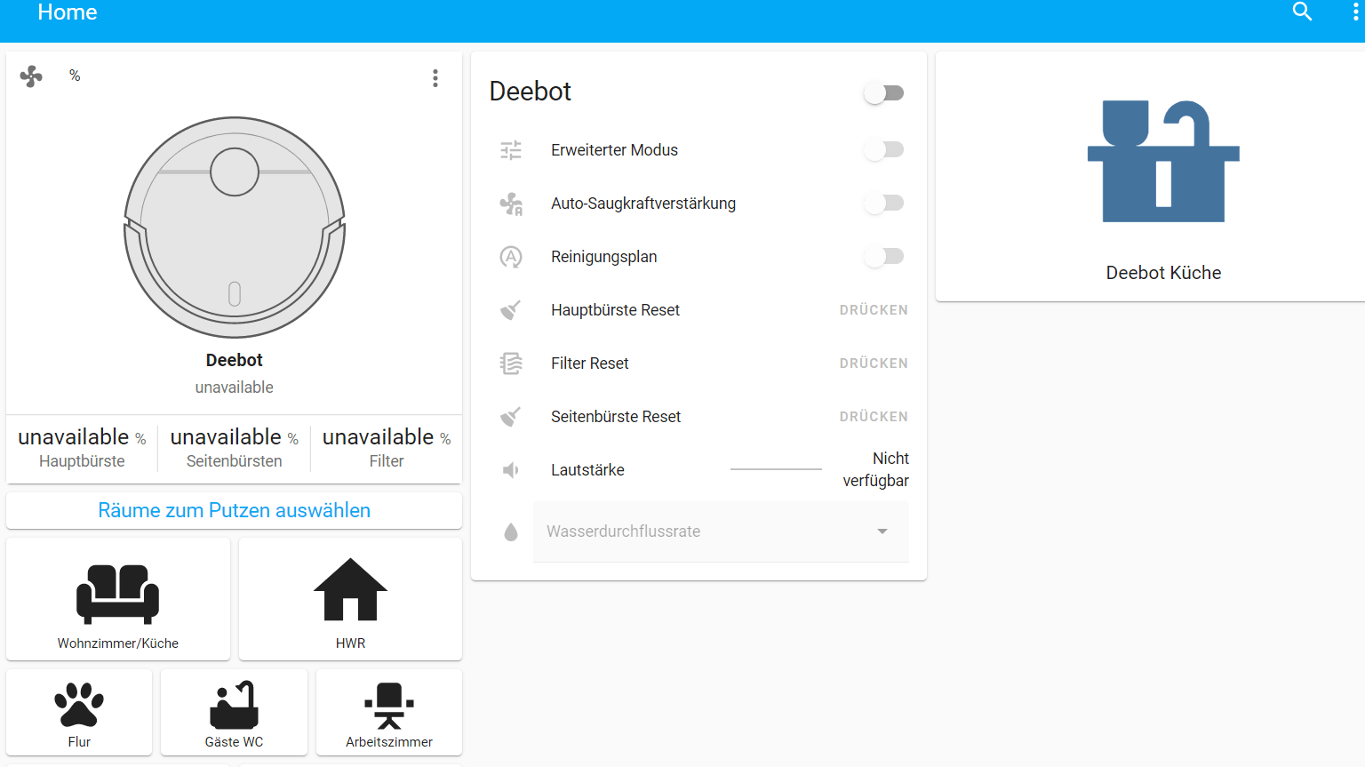
Task: Toggle the Reinigungsplan switch
Action: point(883,257)
